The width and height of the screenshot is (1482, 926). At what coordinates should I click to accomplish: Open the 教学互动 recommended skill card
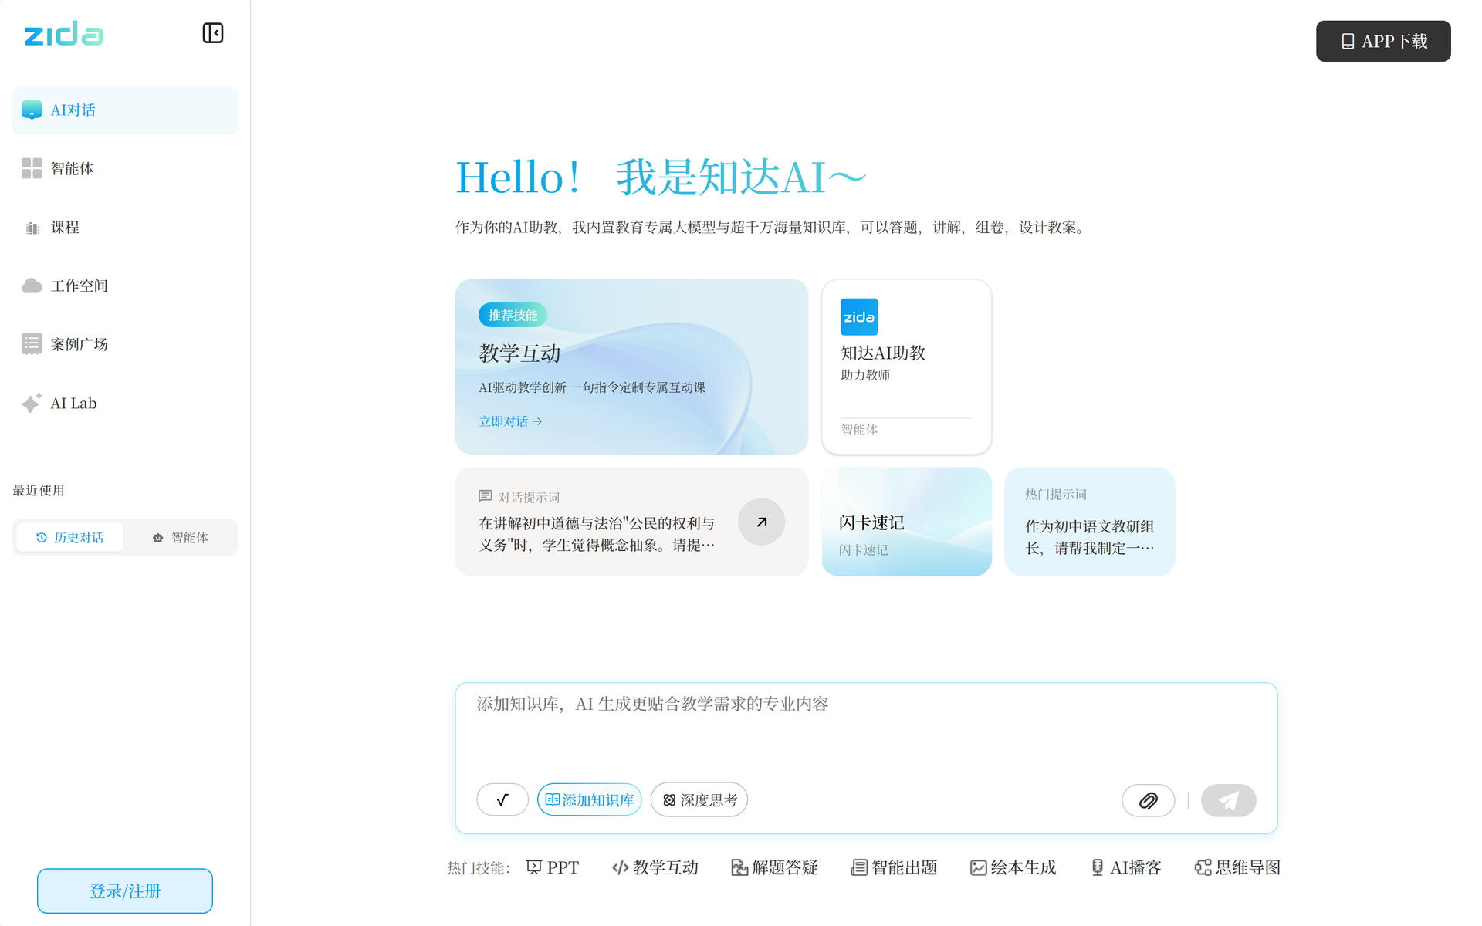(x=631, y=367)
